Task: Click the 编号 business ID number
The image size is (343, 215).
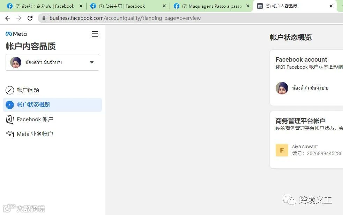Action: click(x=318, y=153)
